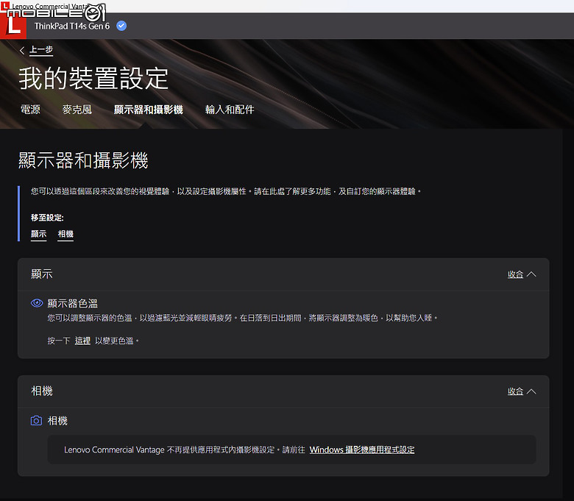The height and width of the screenshot is (501, 574).
Task: Open Windows 攝影機應用程式設定 link
Action: point(361,450)
